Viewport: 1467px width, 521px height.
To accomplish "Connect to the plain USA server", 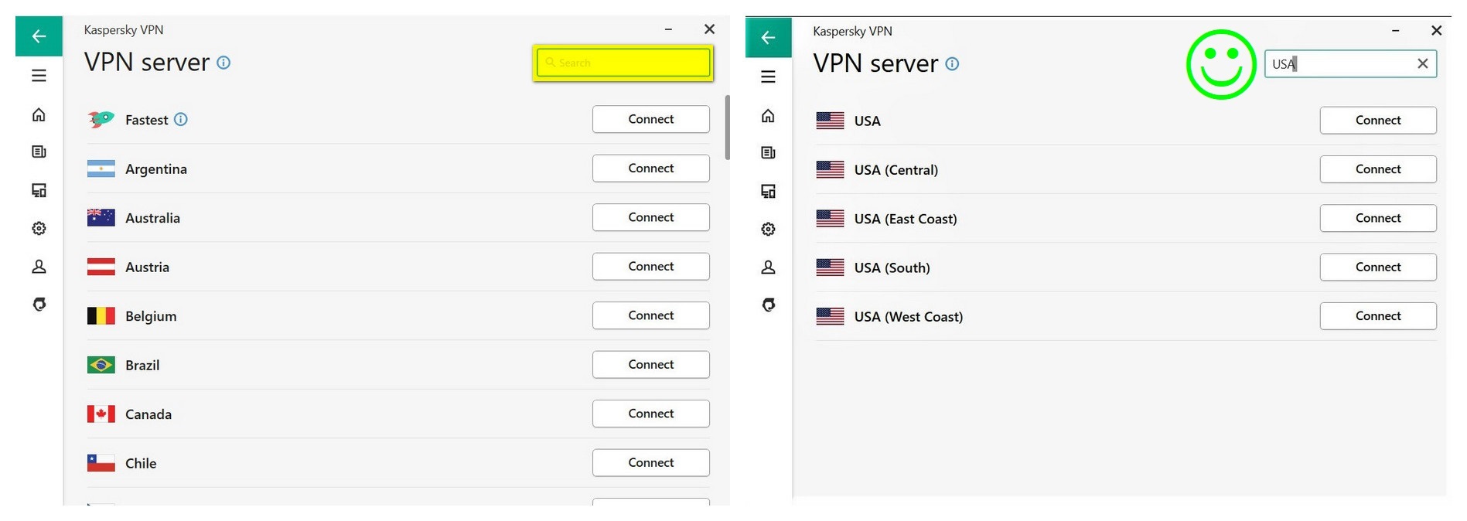I will click(1378, 120).
